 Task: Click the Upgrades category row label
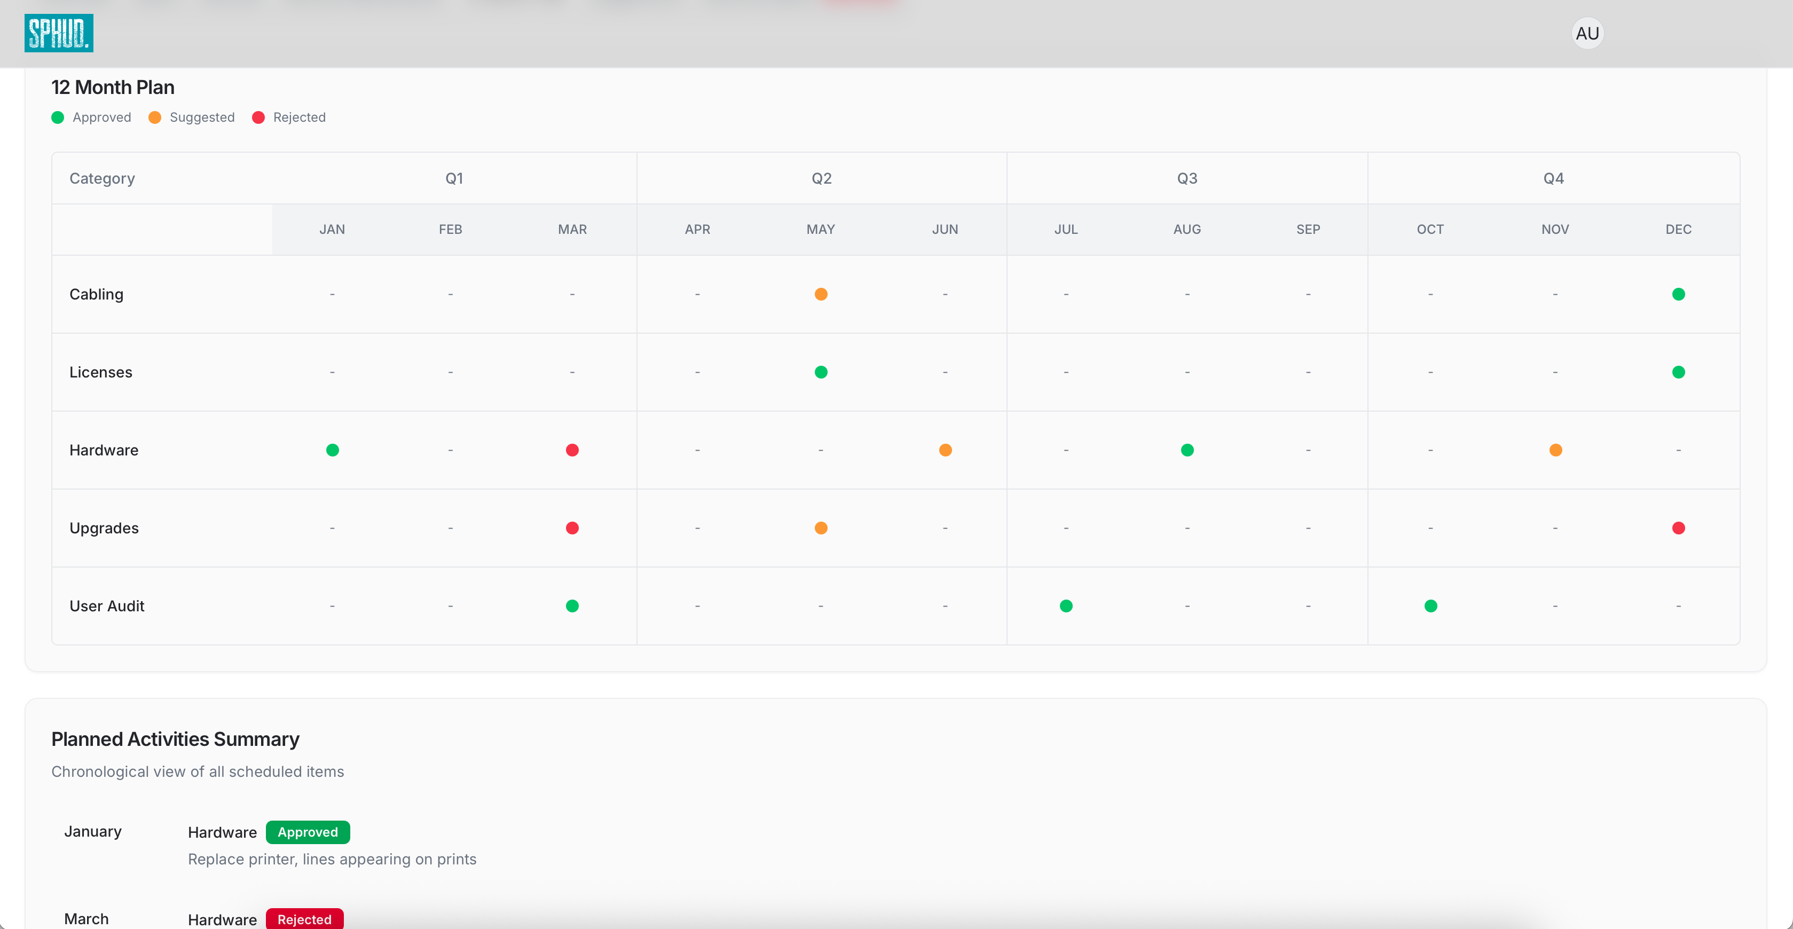coord(104,528)
